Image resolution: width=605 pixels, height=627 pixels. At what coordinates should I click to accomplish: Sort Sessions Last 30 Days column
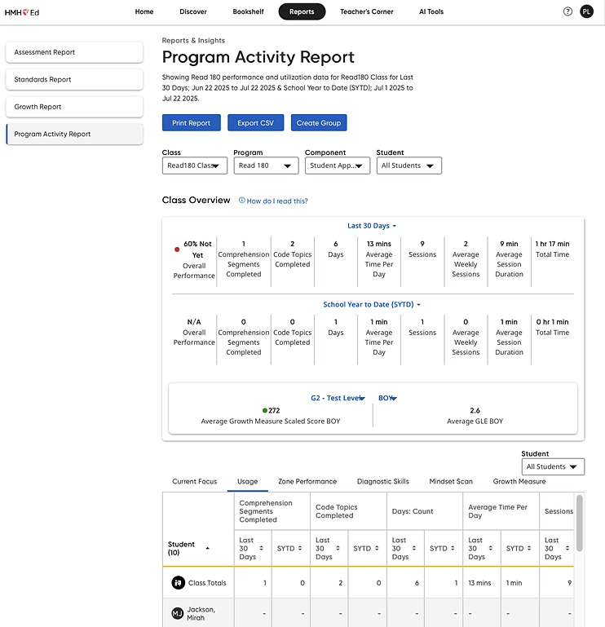[567, 548]
